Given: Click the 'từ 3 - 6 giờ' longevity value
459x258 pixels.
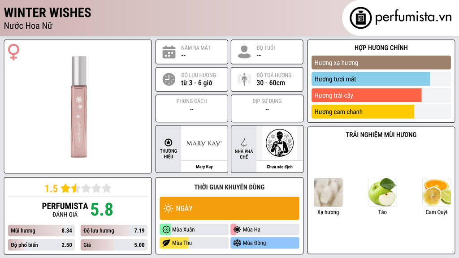Looking at the screenshot, I should pyautogui.click(x=197, y=83).
